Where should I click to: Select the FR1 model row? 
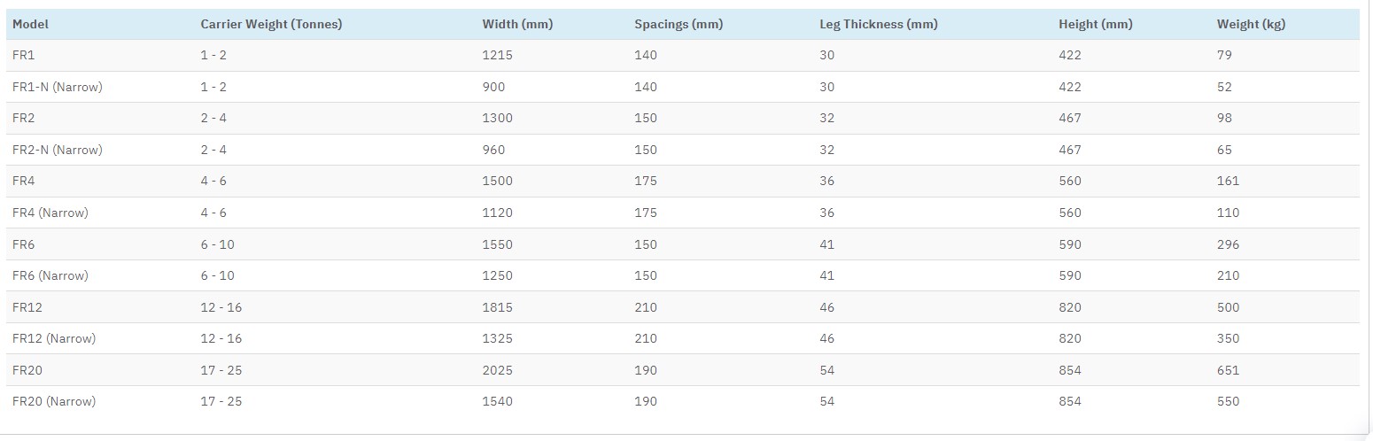pos(683,55)
